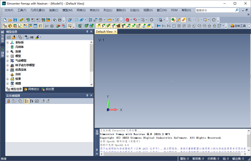
Task: Select the Default View tab
Action: coord(104,32)
